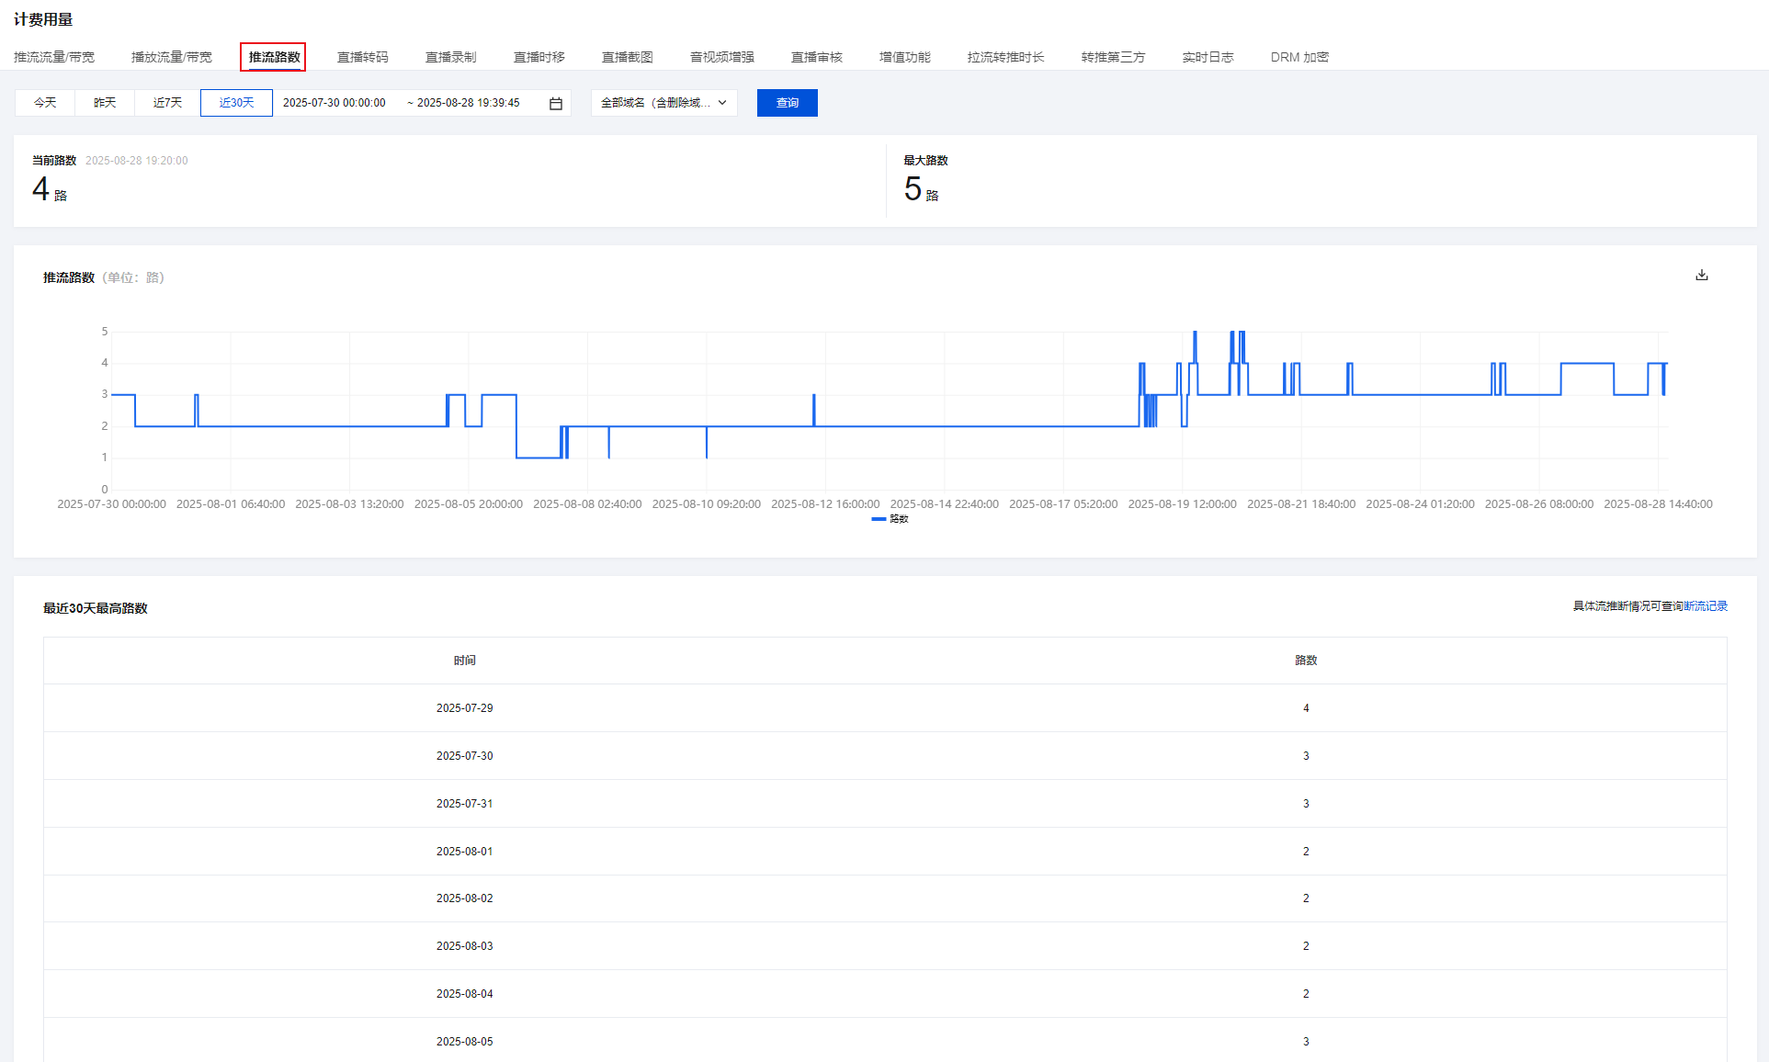Select the 2025-08-01 table row date
The height and width of the screenshot is (1062, 1769).
point(465,852)
